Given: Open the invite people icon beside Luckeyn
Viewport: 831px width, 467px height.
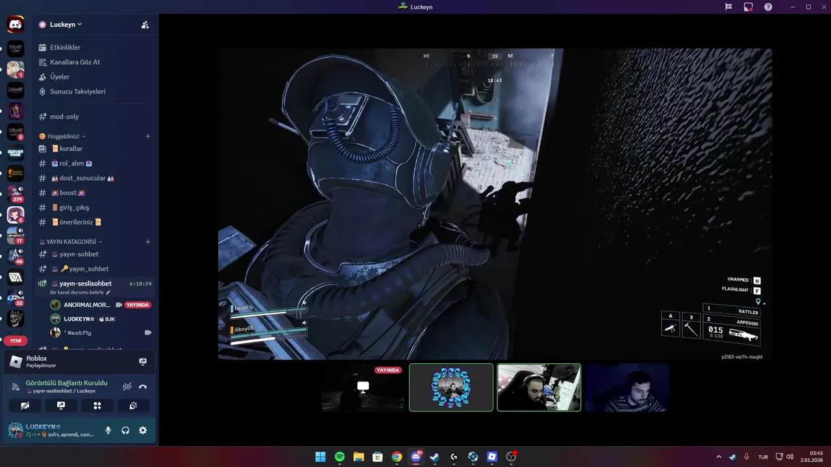Looking at the screenshot, I should (145, 25).
